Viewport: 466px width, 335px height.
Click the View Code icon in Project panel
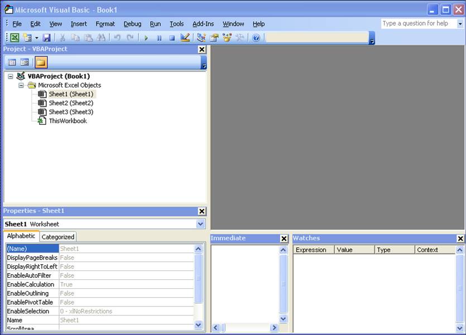tap(12, 62)
